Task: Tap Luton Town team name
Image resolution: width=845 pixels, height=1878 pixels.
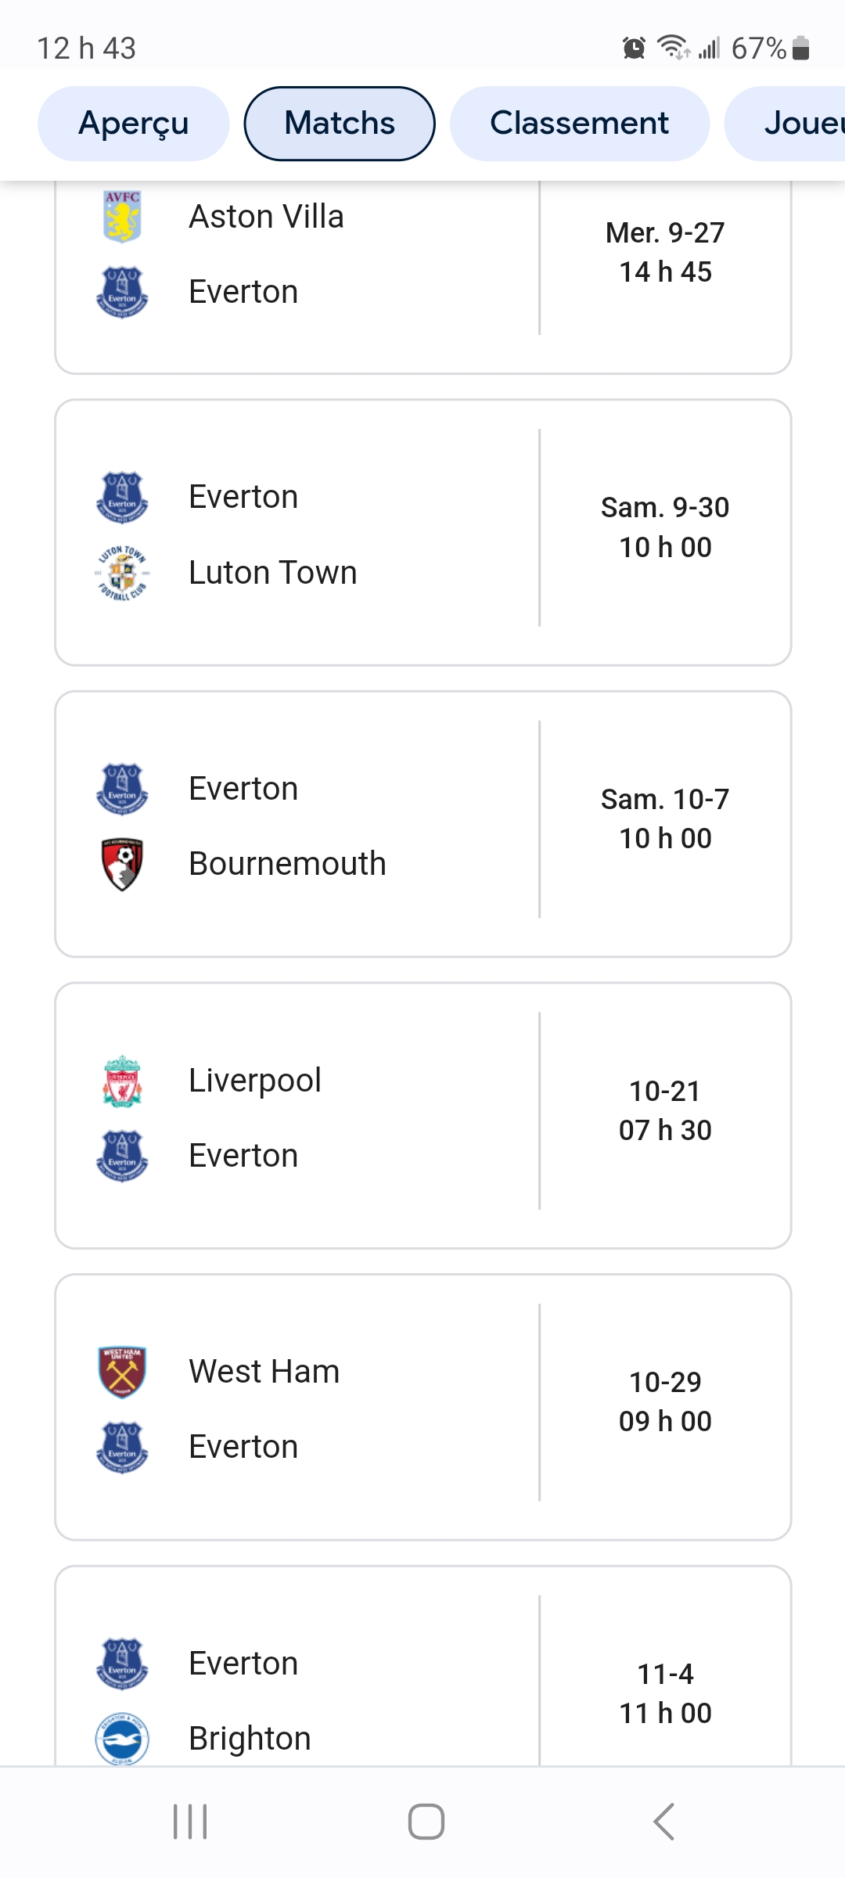Action: 273,573
